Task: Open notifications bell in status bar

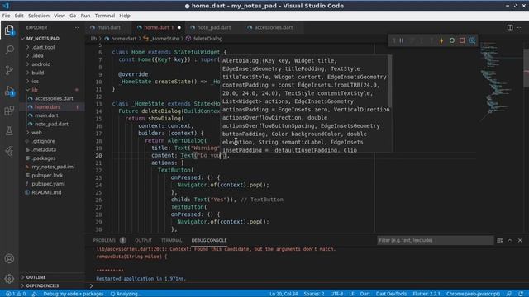Action: (x=521, y=294)
